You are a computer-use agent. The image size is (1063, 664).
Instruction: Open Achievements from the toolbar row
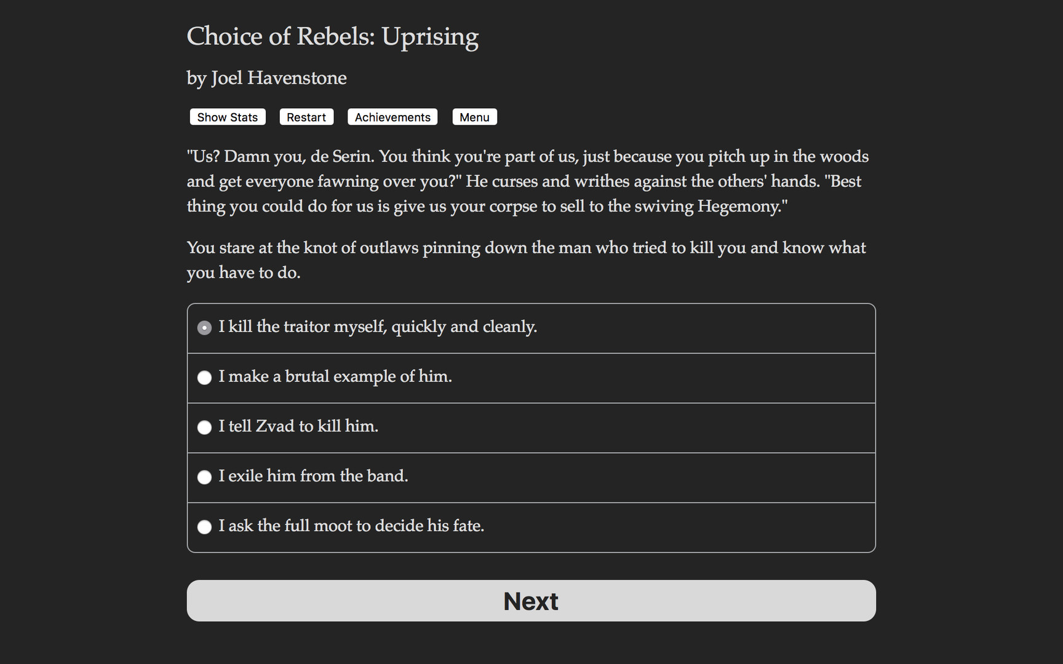pyautogui.click(x=392, y=117)
